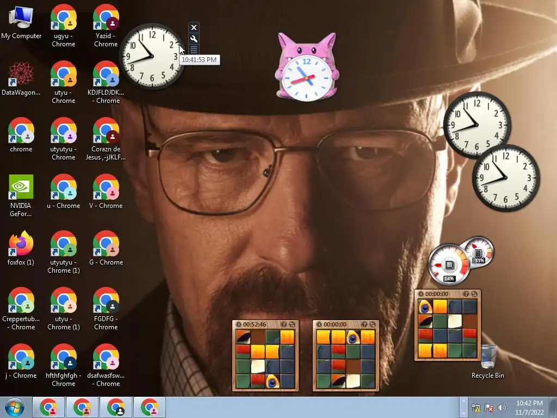
Task: Pause the timer on the 00:52:46 puzzle
Action: (x=239, y=324)
